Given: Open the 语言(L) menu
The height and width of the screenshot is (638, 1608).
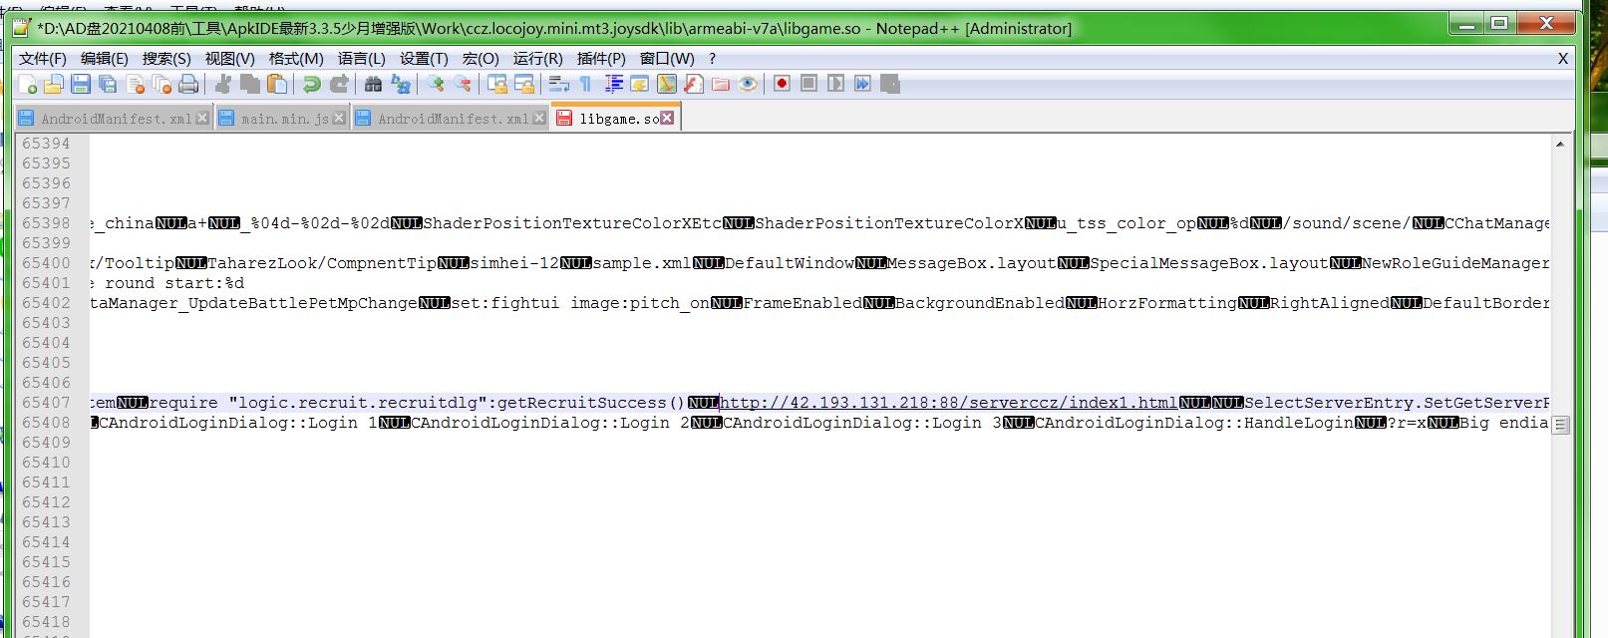Looking at the screenshot, I should 361,59.
